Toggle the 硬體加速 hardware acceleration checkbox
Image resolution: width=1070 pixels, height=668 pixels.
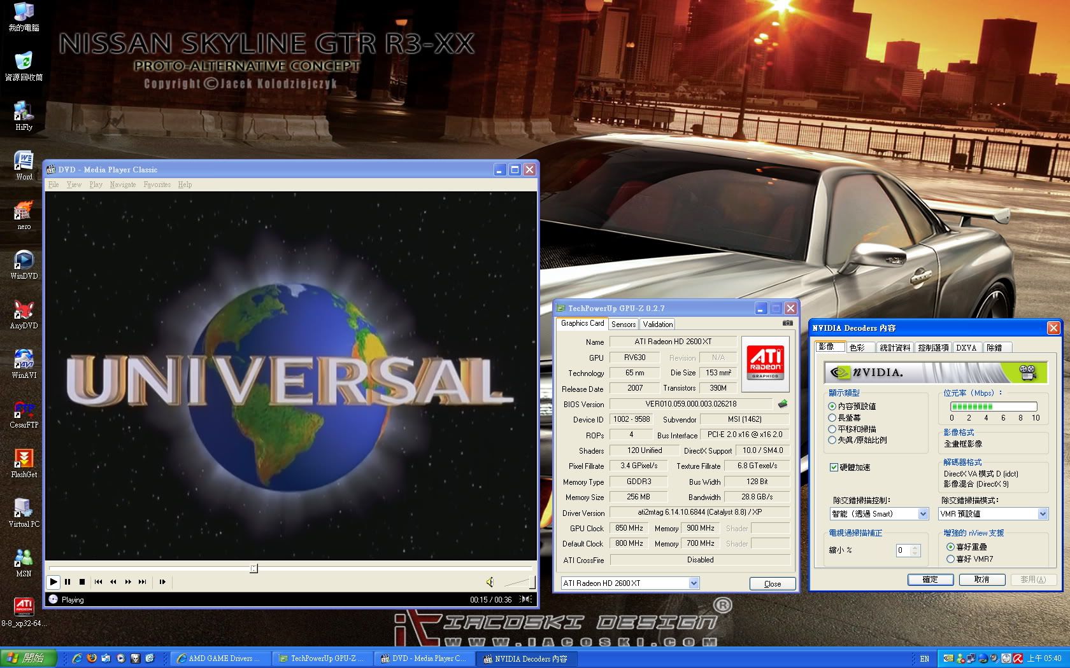834,468
